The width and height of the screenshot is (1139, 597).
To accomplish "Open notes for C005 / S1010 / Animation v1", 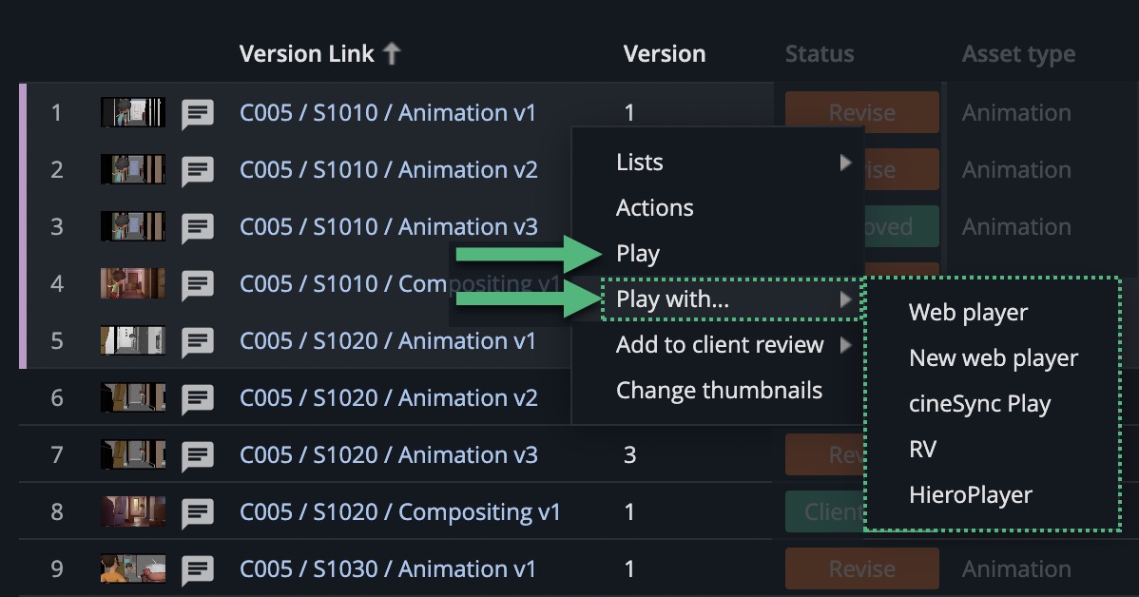I will coord(198,113).
